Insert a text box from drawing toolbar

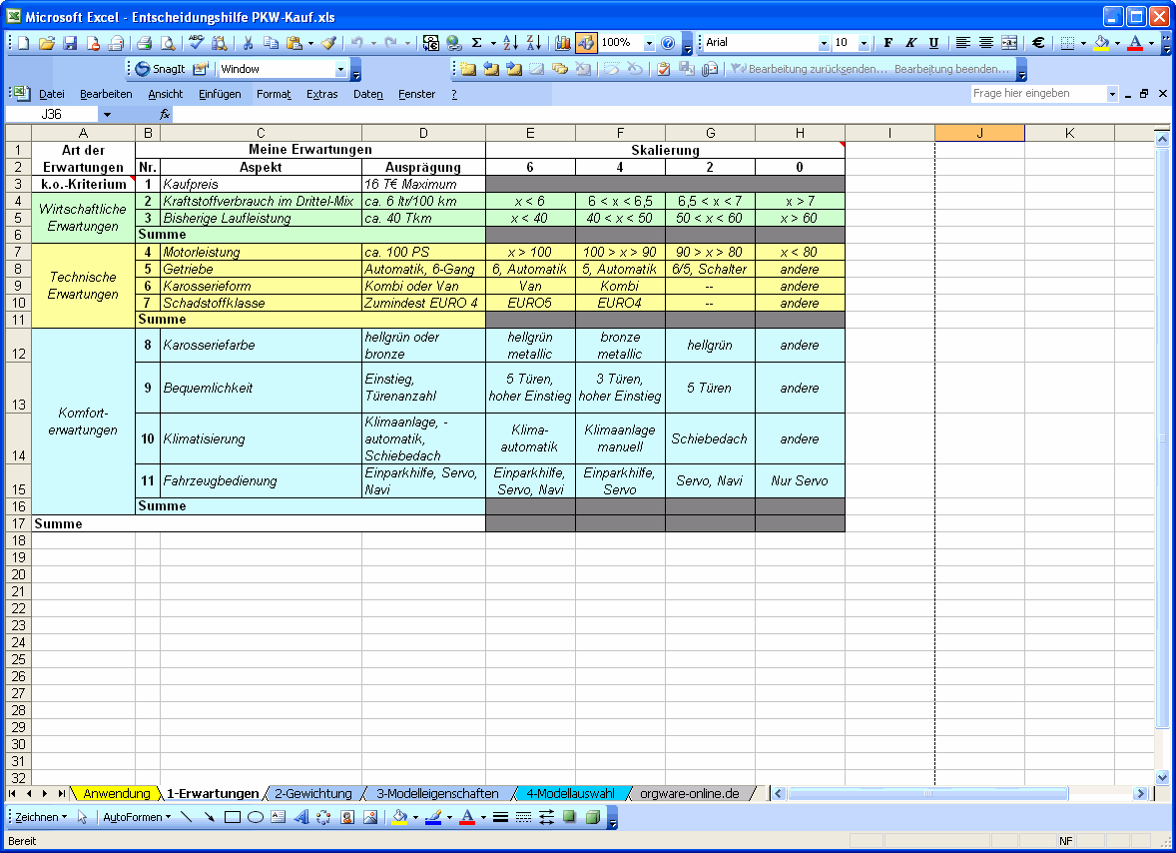[279, 817]
